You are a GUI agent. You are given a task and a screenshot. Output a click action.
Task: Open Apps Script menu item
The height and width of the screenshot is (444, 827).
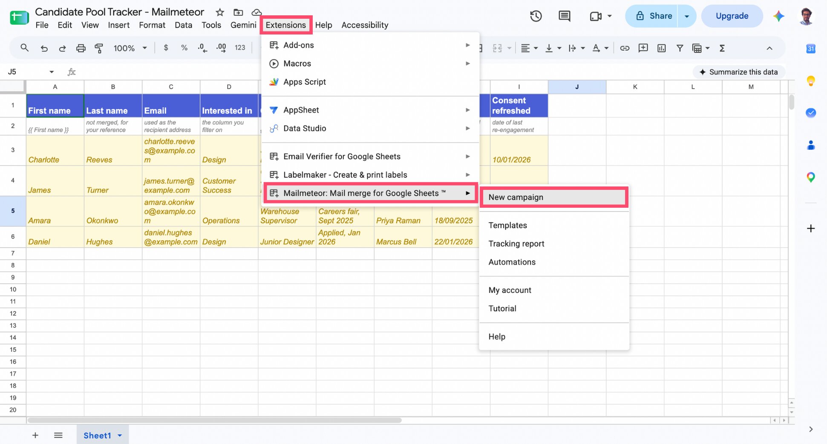(370, 82)
